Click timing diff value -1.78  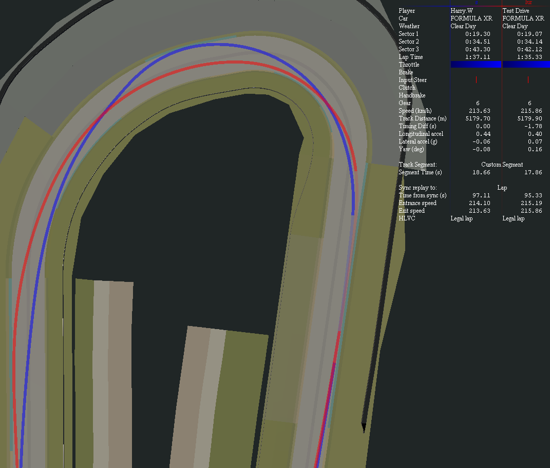(x=533, y=127)
